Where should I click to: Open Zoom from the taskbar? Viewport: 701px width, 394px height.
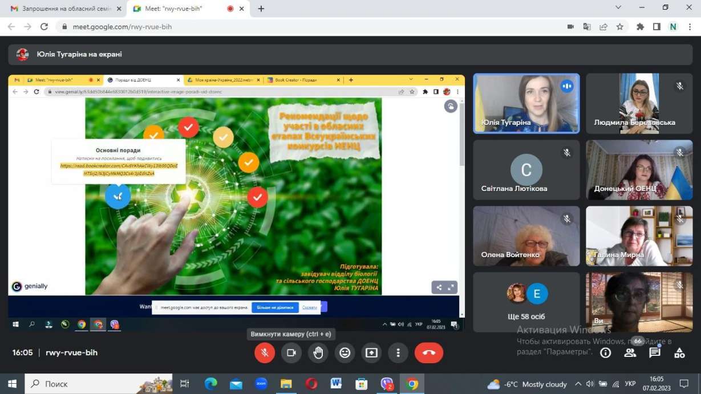(x=261, y=384)
